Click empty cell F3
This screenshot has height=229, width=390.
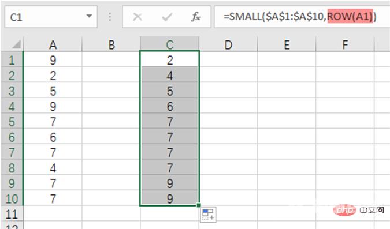tap(345, 90)
